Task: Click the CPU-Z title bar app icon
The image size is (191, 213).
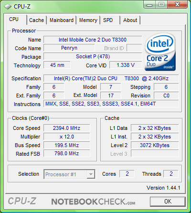Action: coord(7,7)
